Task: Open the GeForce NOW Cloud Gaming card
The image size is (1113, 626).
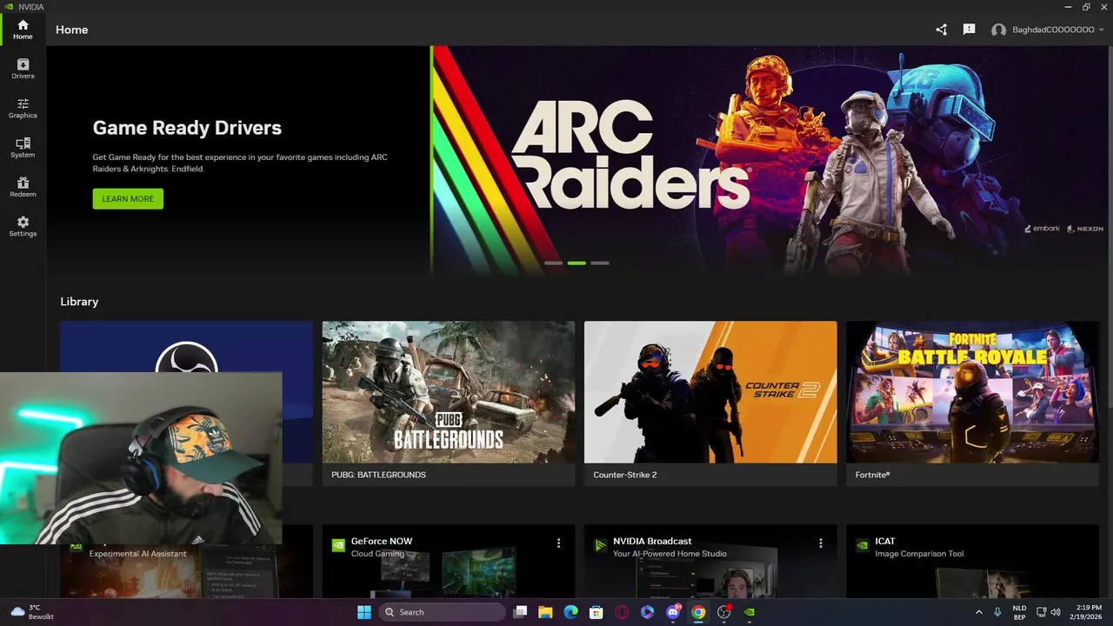Action: tap(449, 561)
